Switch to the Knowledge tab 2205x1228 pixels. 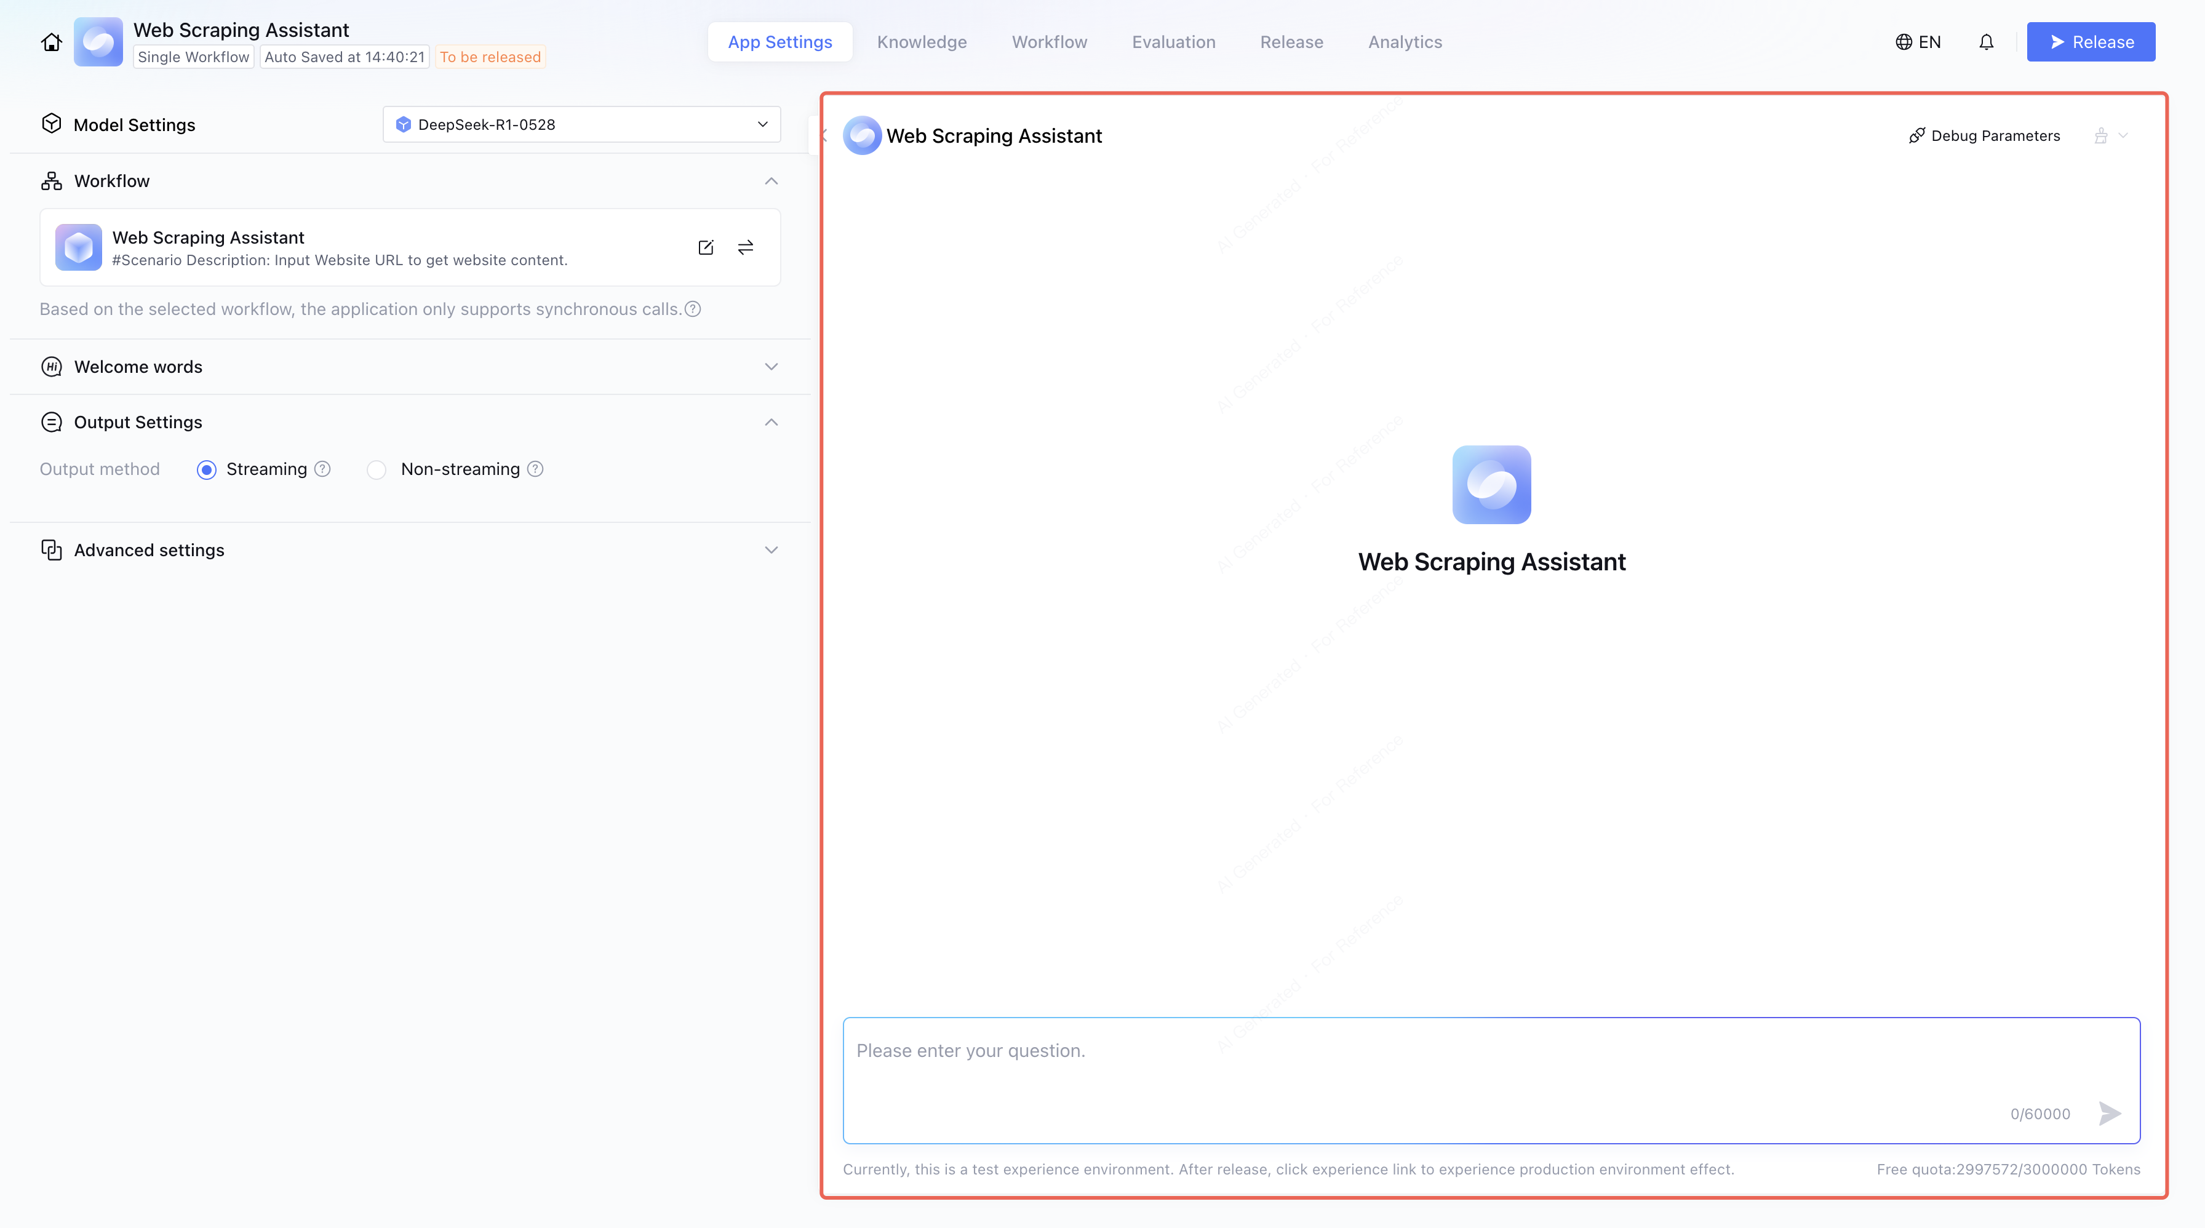point(921,42)
